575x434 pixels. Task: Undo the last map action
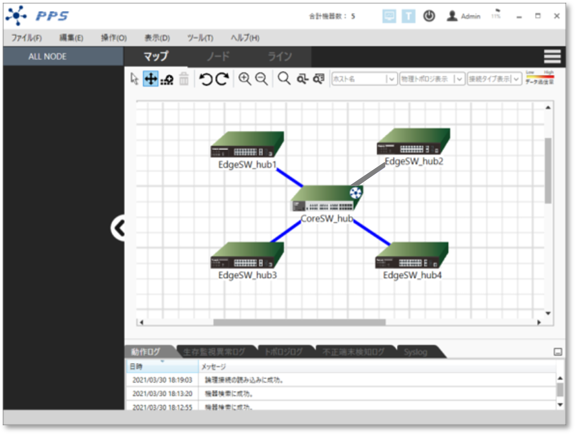click(206, 79)
